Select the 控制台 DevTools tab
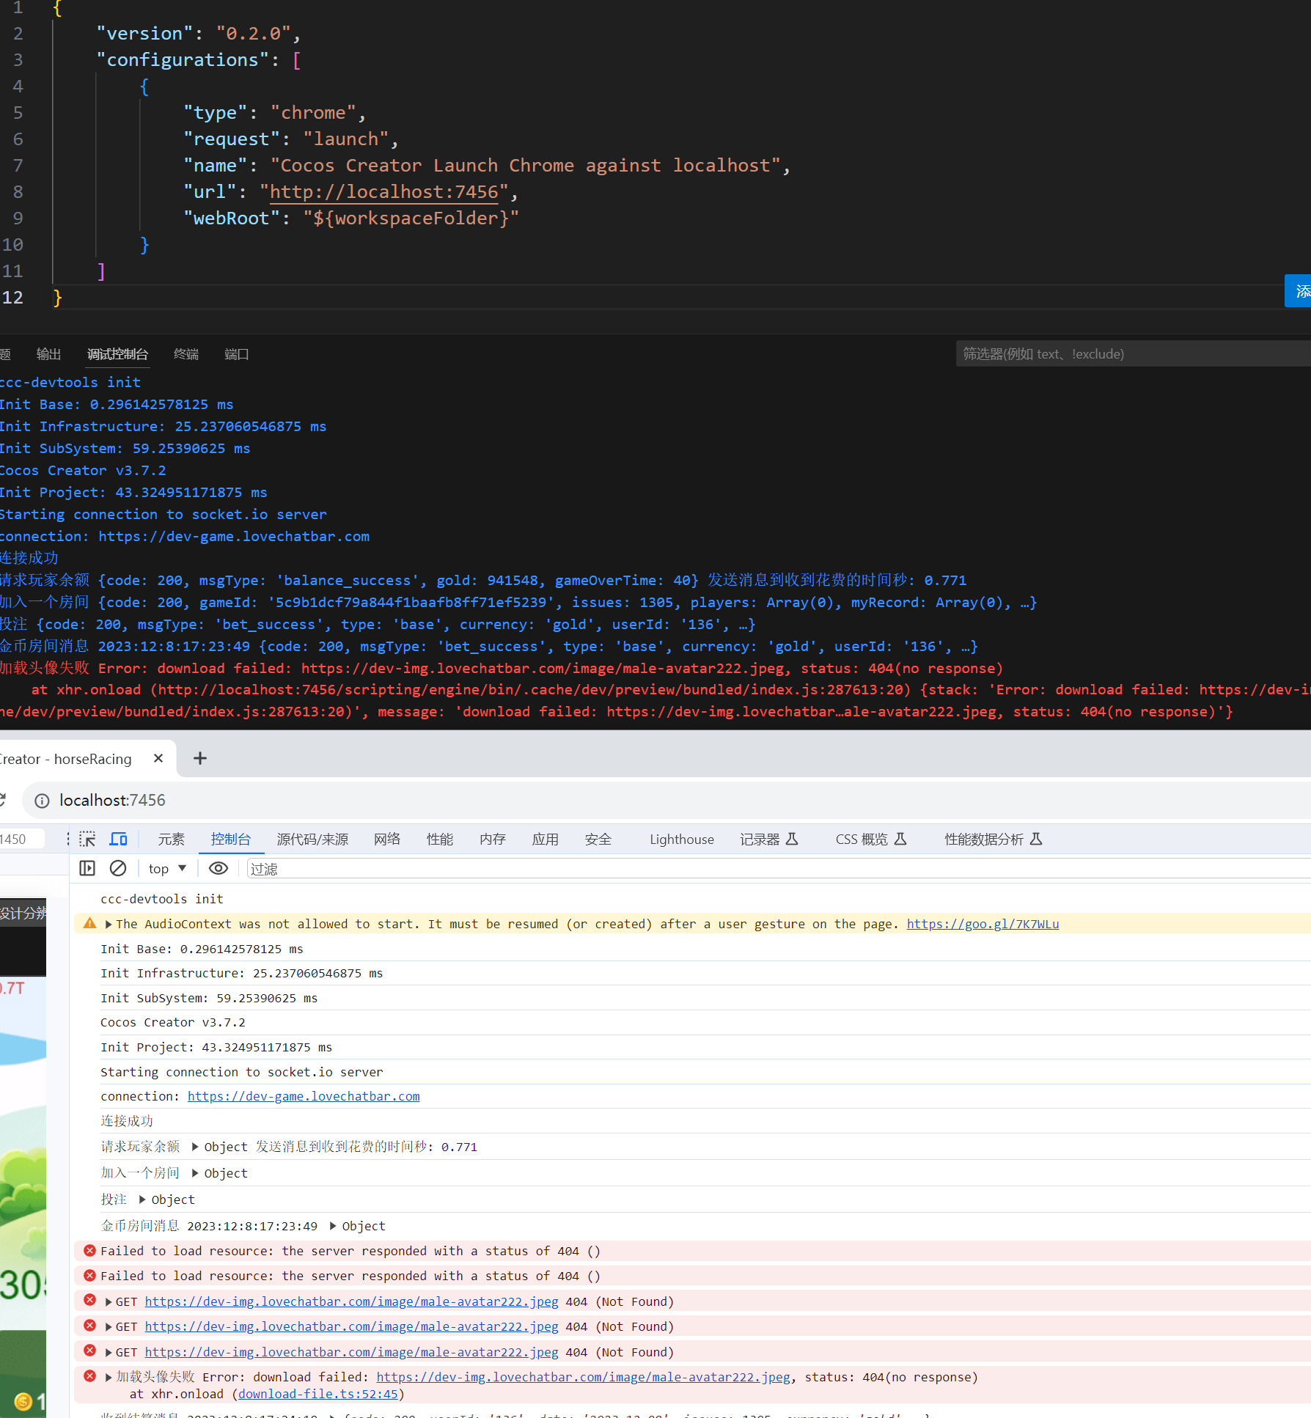The width and height of the screenshot is (1311, 1418). (231, 839)
